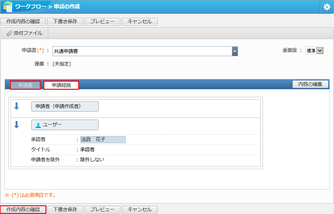Click top 作成内容の確認 button
The image size is (334, 214).
pos(23,21)
